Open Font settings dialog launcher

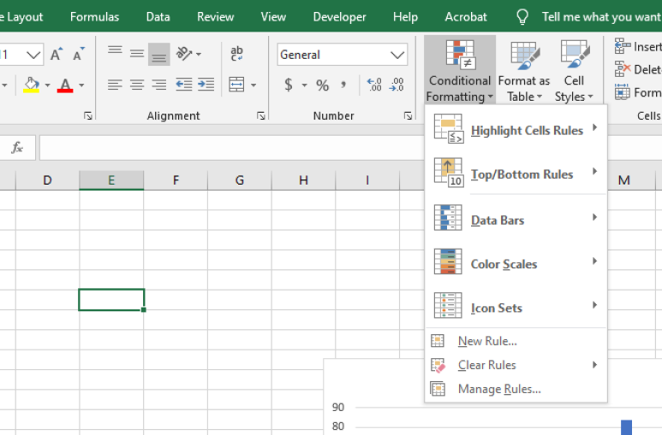[x=88, y=116]
